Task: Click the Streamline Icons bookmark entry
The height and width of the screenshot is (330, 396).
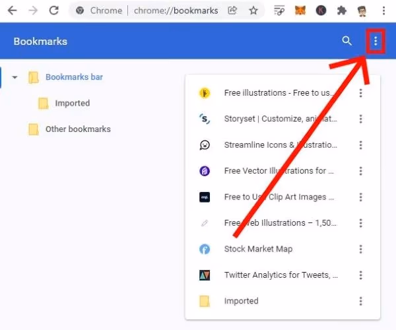Action: pos(280,145)
